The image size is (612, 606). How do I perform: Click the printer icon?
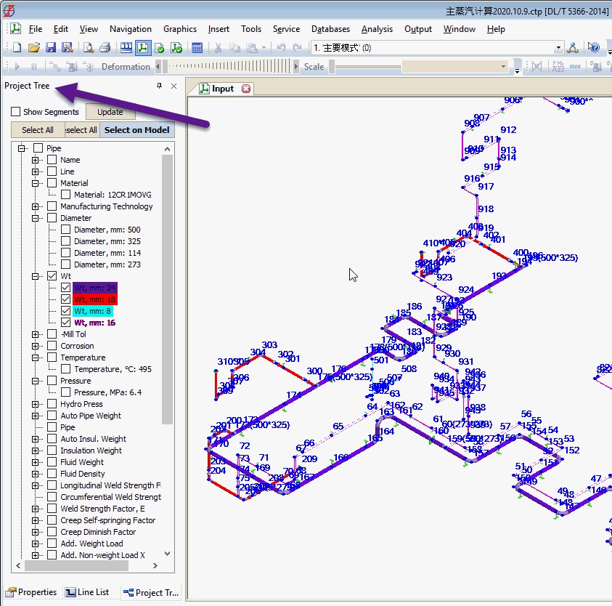105,48
